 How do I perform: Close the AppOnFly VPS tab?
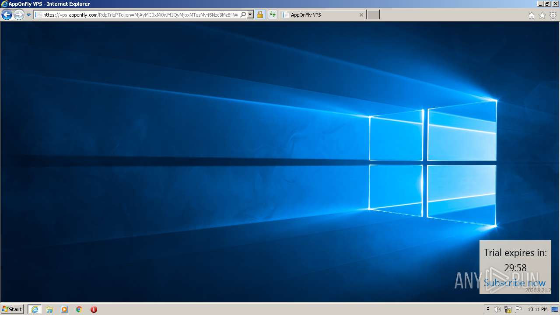(361, 15)
